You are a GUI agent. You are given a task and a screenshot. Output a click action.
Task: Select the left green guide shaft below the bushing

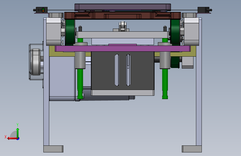point(80,84)
